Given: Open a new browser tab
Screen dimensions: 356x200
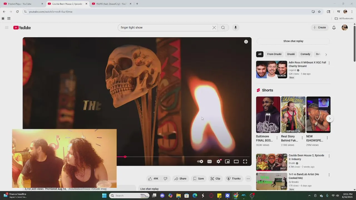Looking at the screenshot, I should 137,4.
